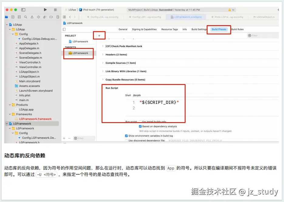Add a target with bottom plus button
284x202 pixels.
[x=64, y=138]
